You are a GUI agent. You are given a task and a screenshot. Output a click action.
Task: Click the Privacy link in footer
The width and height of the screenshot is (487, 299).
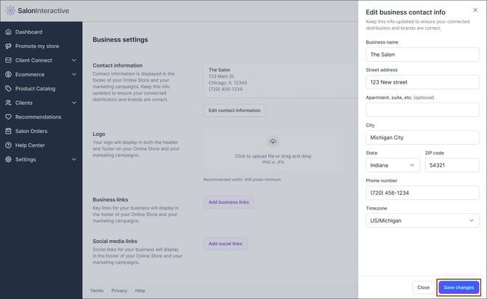click(x=119, y=290)
